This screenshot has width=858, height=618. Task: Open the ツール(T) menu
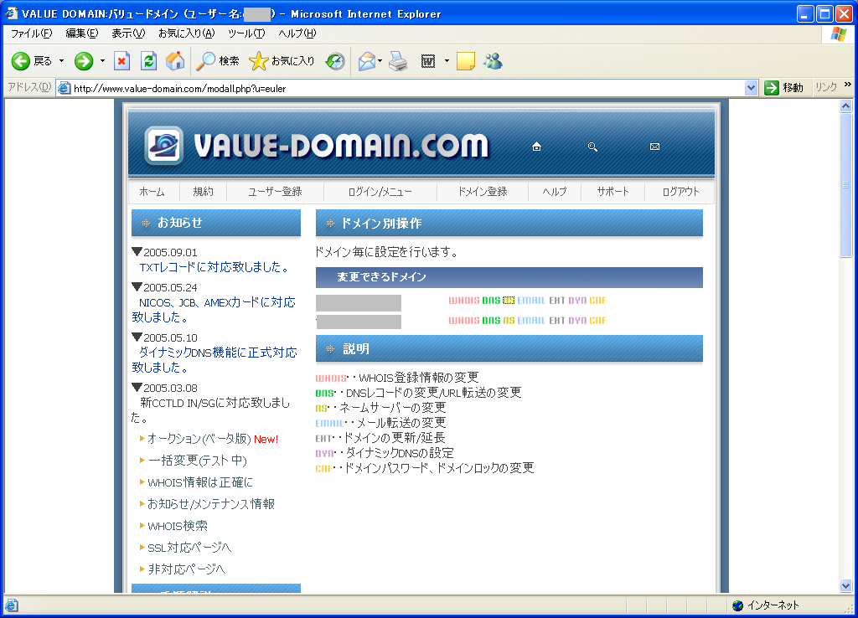tap(247, 33)
